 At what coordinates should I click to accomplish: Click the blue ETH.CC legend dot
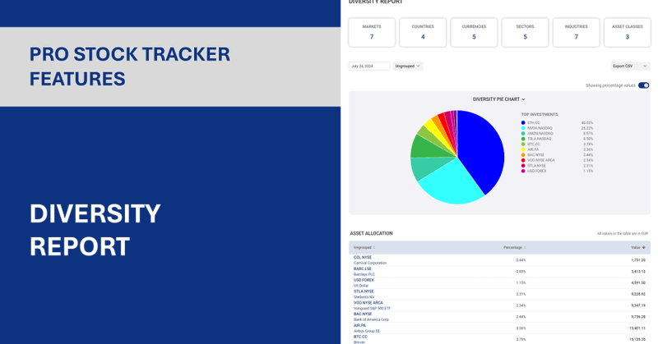[x=523, y=123]
